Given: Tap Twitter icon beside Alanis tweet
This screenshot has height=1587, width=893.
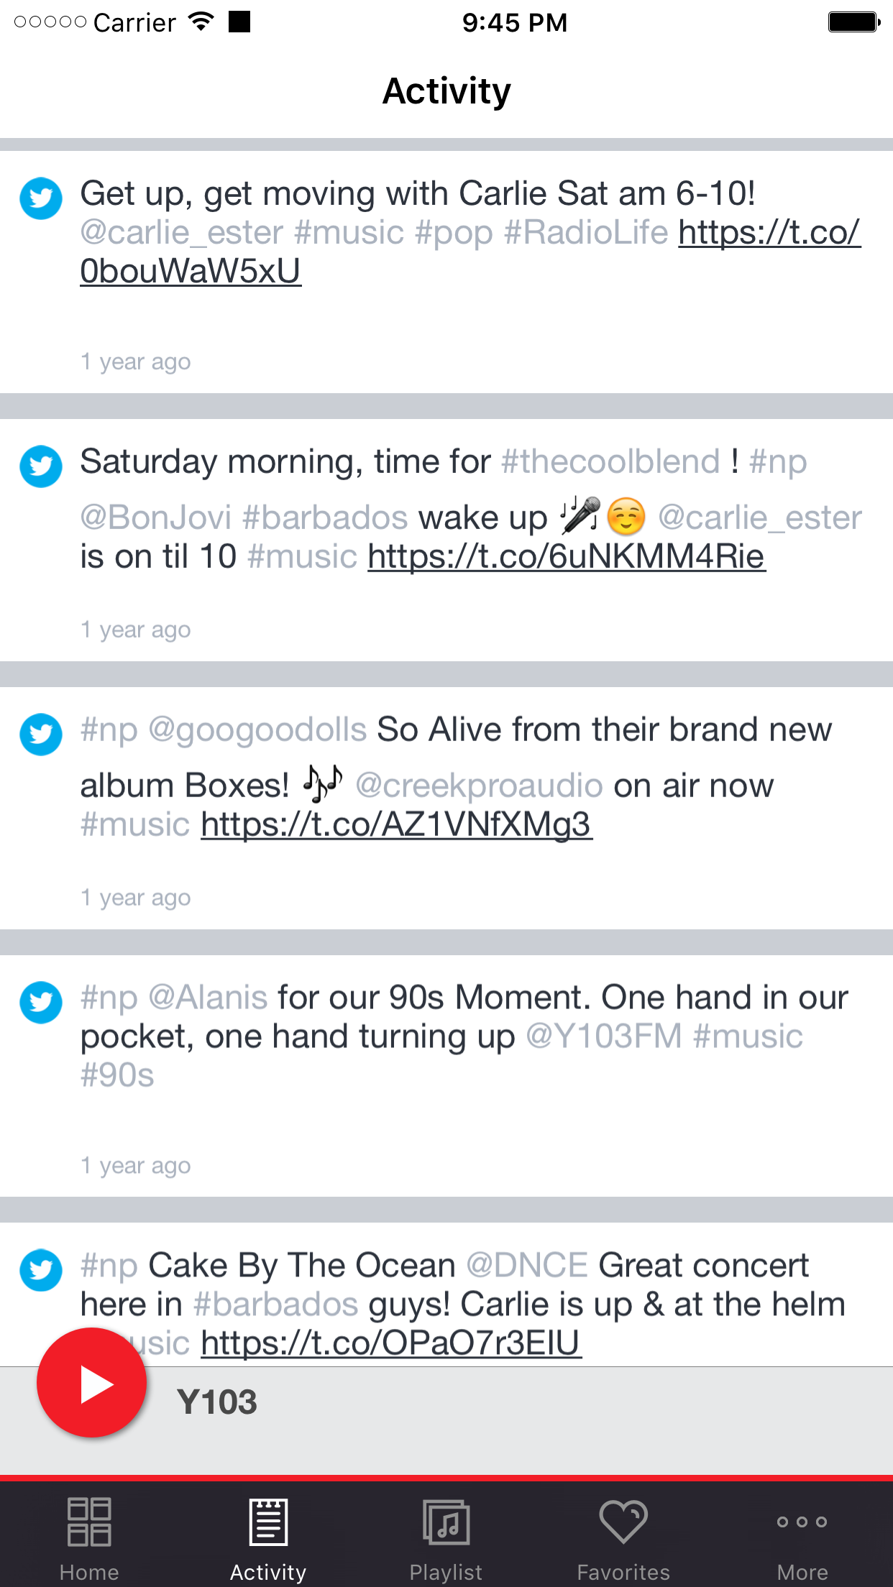Looking at the screenshot, I should click(x=41, y=1002).
